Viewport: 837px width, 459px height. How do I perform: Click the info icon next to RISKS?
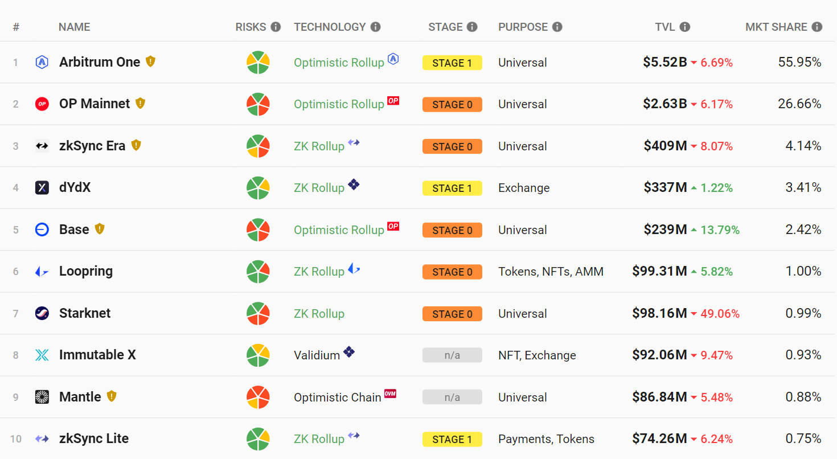pyautogui.click(x=276, y=27)
